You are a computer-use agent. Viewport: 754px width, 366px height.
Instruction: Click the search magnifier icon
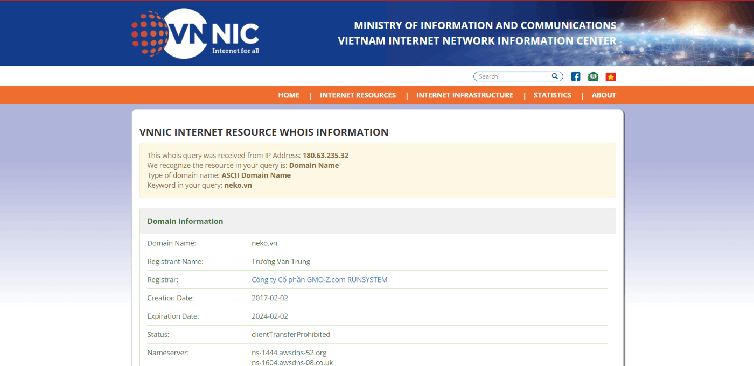(555, 76)
